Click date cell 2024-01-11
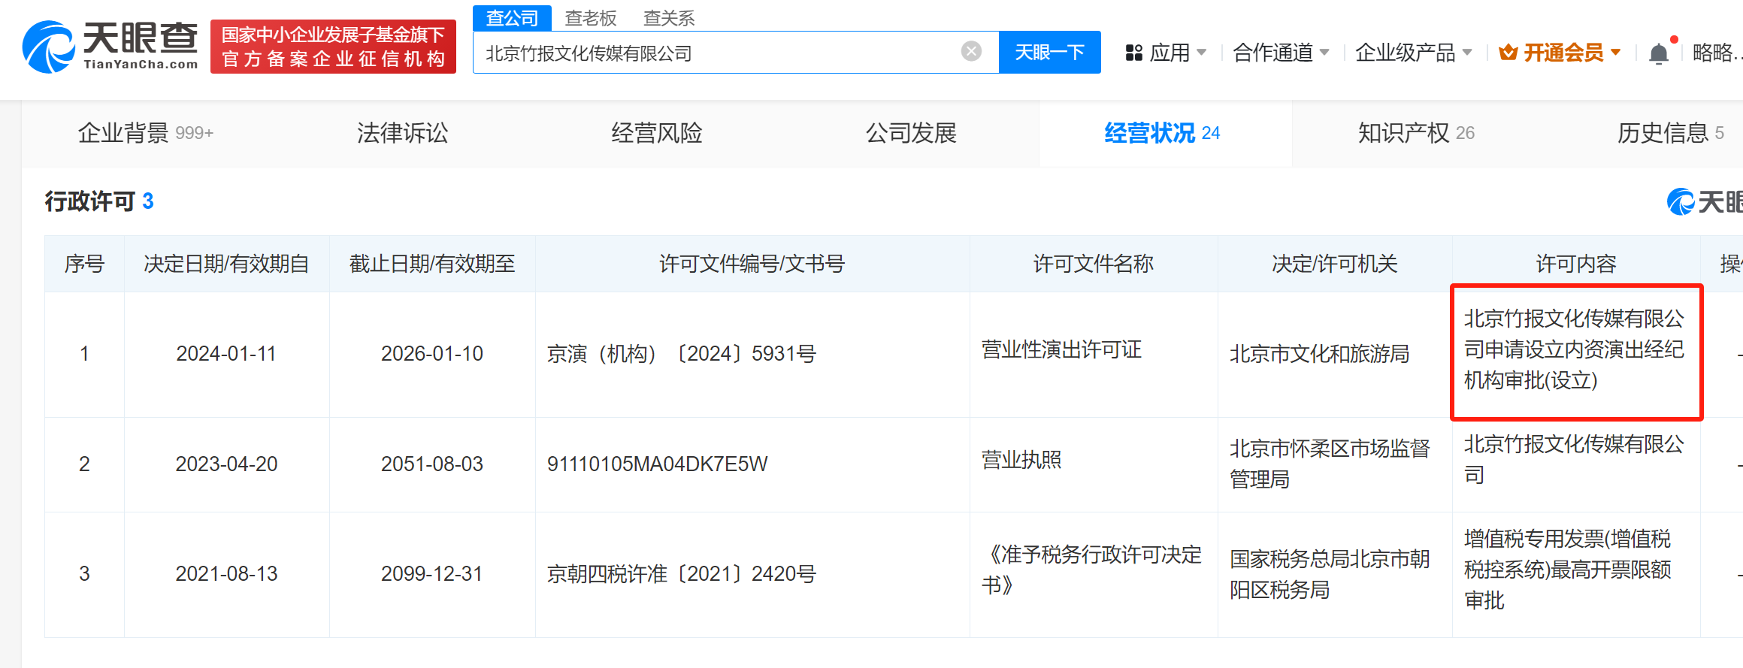Image resolution: width=1743 pixels, height=668 pixels. pos(226,353)
